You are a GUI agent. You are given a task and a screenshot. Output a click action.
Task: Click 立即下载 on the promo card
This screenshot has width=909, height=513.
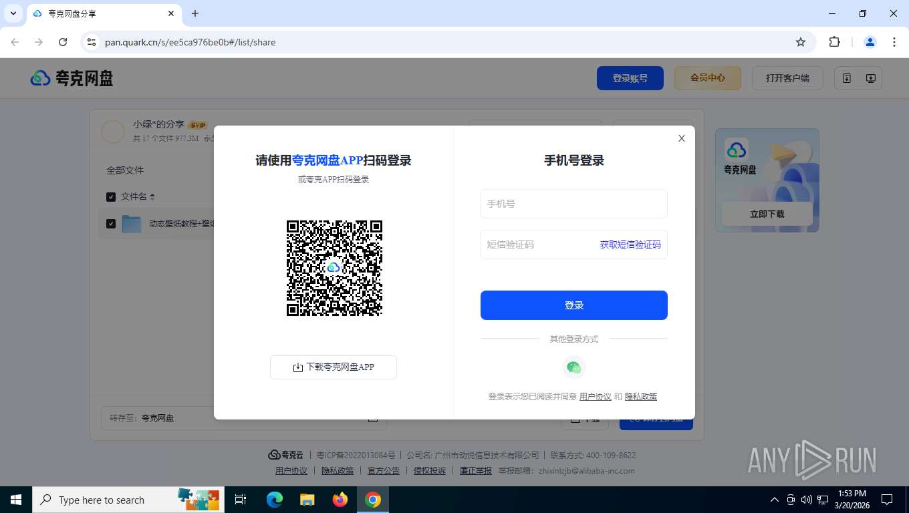(767, 214)
